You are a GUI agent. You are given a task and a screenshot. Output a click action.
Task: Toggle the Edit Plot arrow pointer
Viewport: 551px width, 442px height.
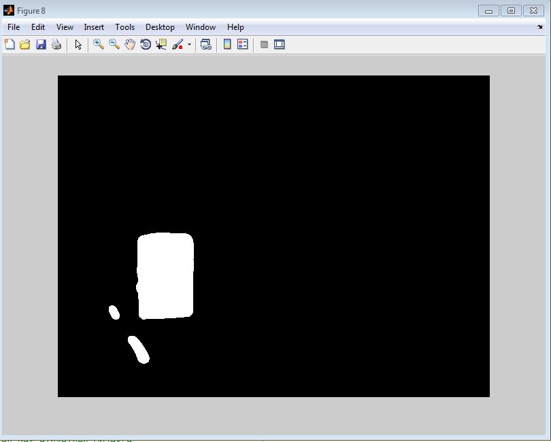coord(78,45)
